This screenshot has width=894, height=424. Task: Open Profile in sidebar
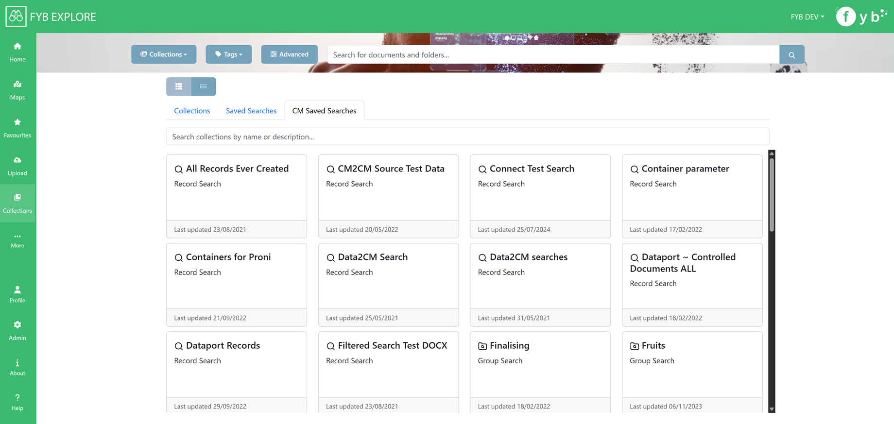tap(17, 294)
